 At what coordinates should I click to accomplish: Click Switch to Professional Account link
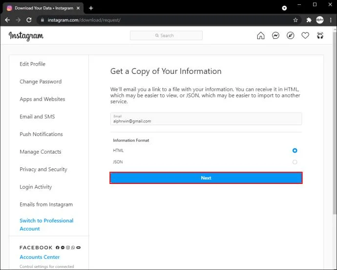[46, 225]
